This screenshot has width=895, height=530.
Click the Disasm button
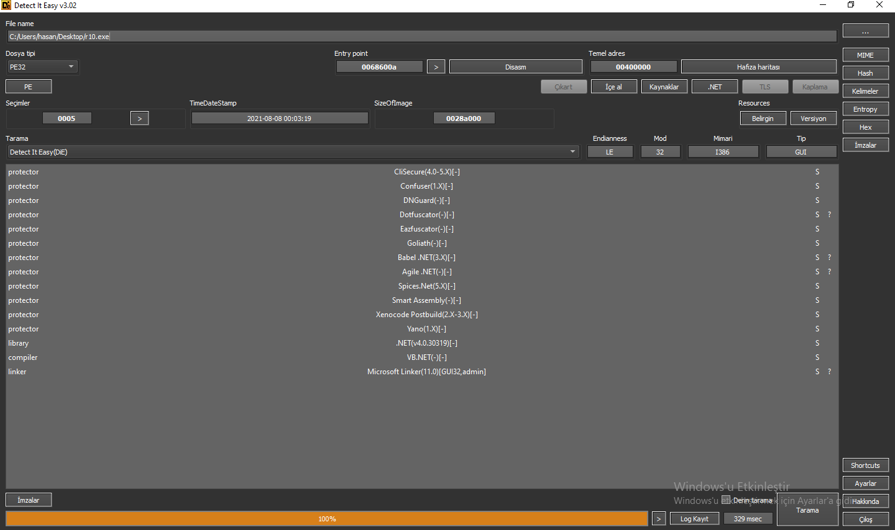point(516,67)
